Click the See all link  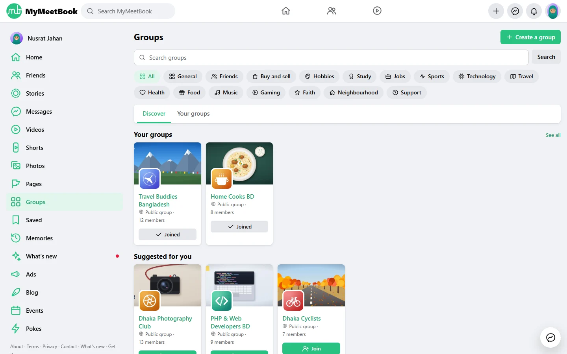pos(553,135)
